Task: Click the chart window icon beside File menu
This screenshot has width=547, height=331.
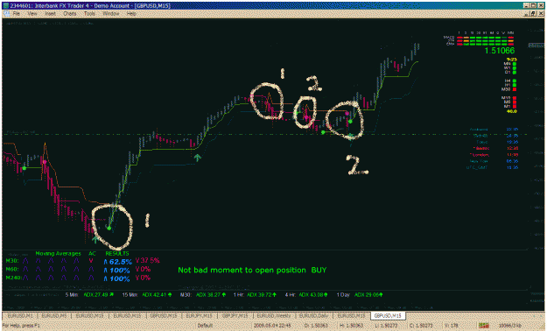Action: click(x=7, y=14)
